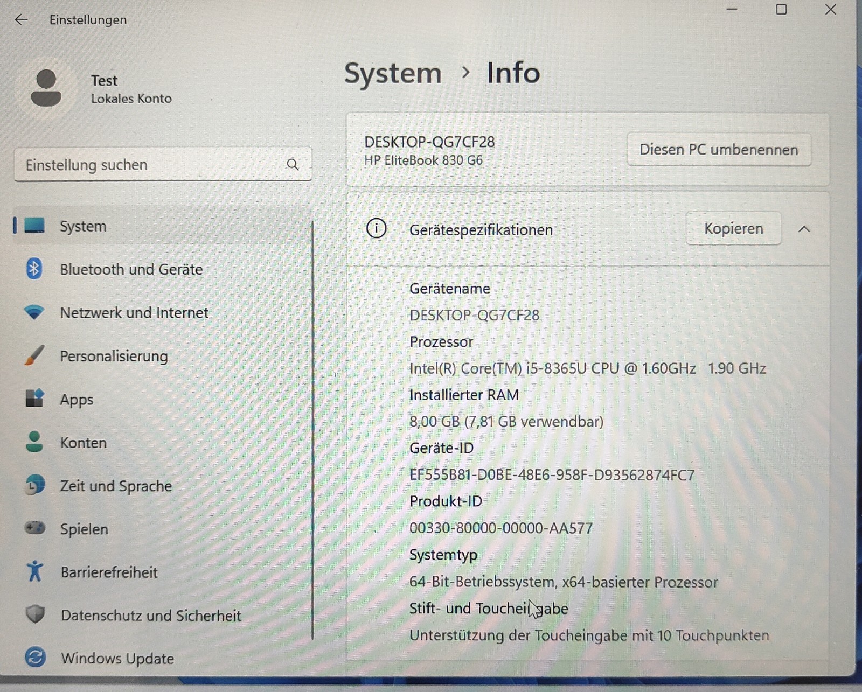862x692 pixels.
Task: Click the Personalisierung paintbrush icon
Action: (x=34, y=355)
